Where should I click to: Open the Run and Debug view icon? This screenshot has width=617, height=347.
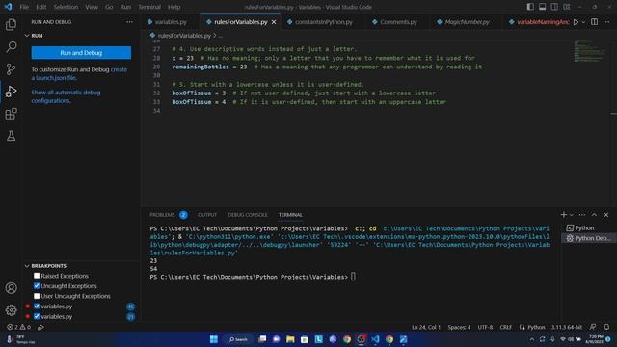pyautogui.click(x=11, y=92)
